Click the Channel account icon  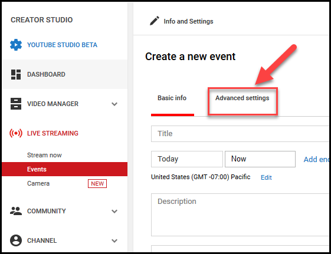point(16,240)
